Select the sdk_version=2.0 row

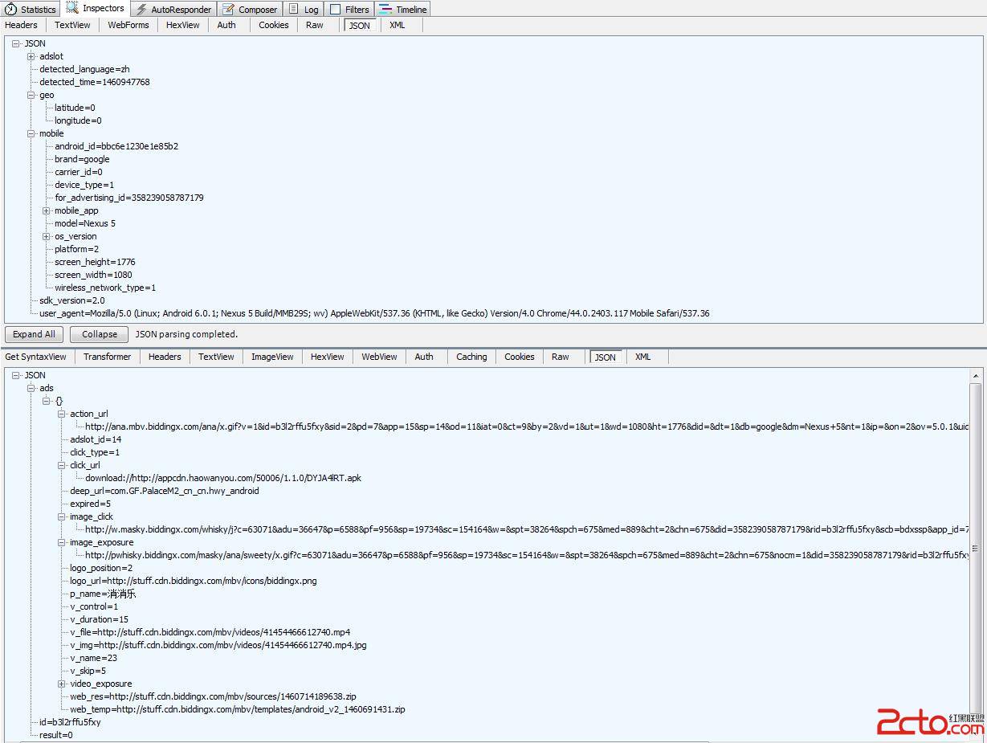click(72, 300)
